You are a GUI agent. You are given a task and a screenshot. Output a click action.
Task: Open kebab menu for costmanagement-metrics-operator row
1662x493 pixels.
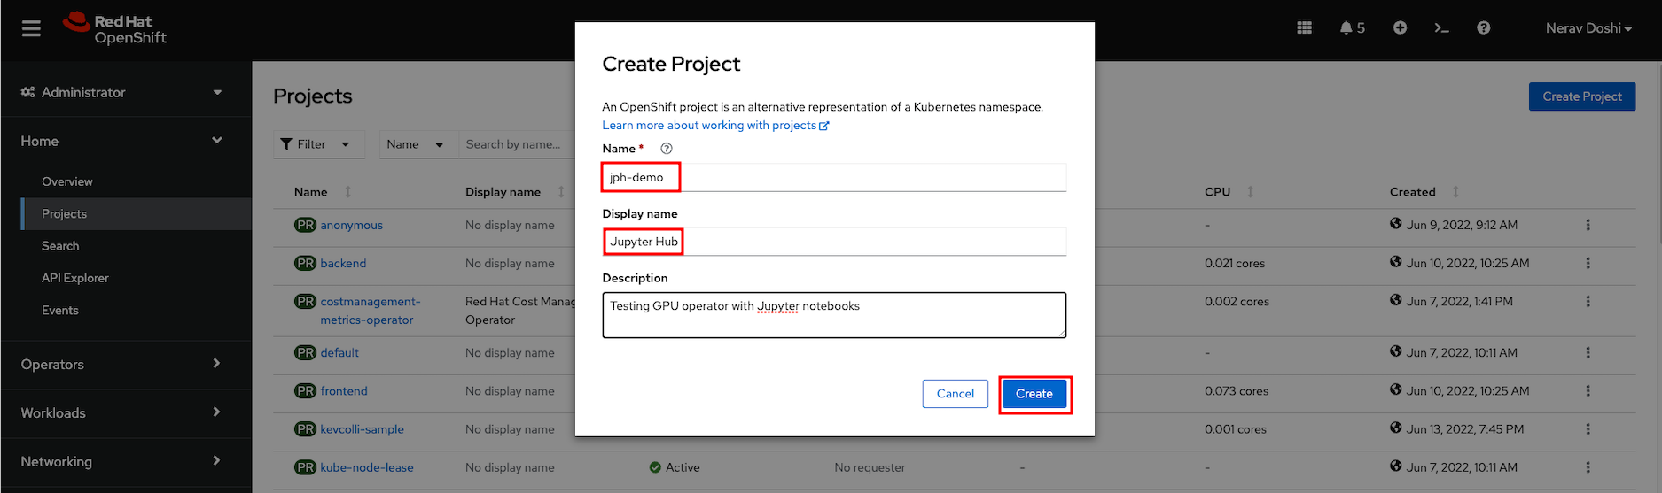click(1588, 302)
